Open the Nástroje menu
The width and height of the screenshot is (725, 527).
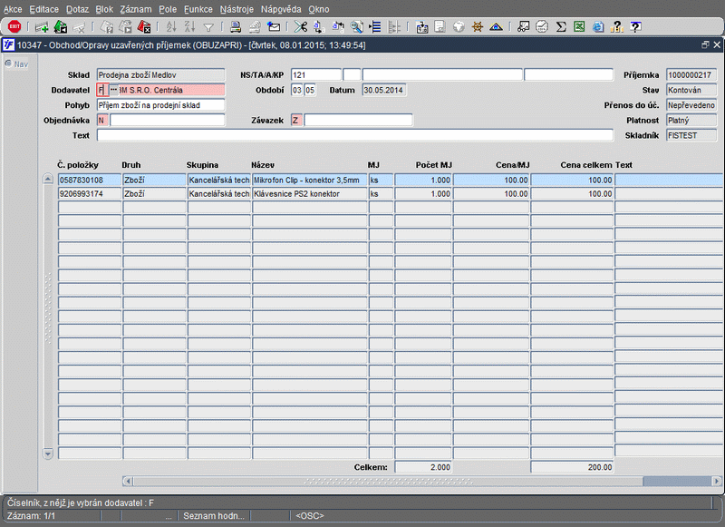[237, 9]
